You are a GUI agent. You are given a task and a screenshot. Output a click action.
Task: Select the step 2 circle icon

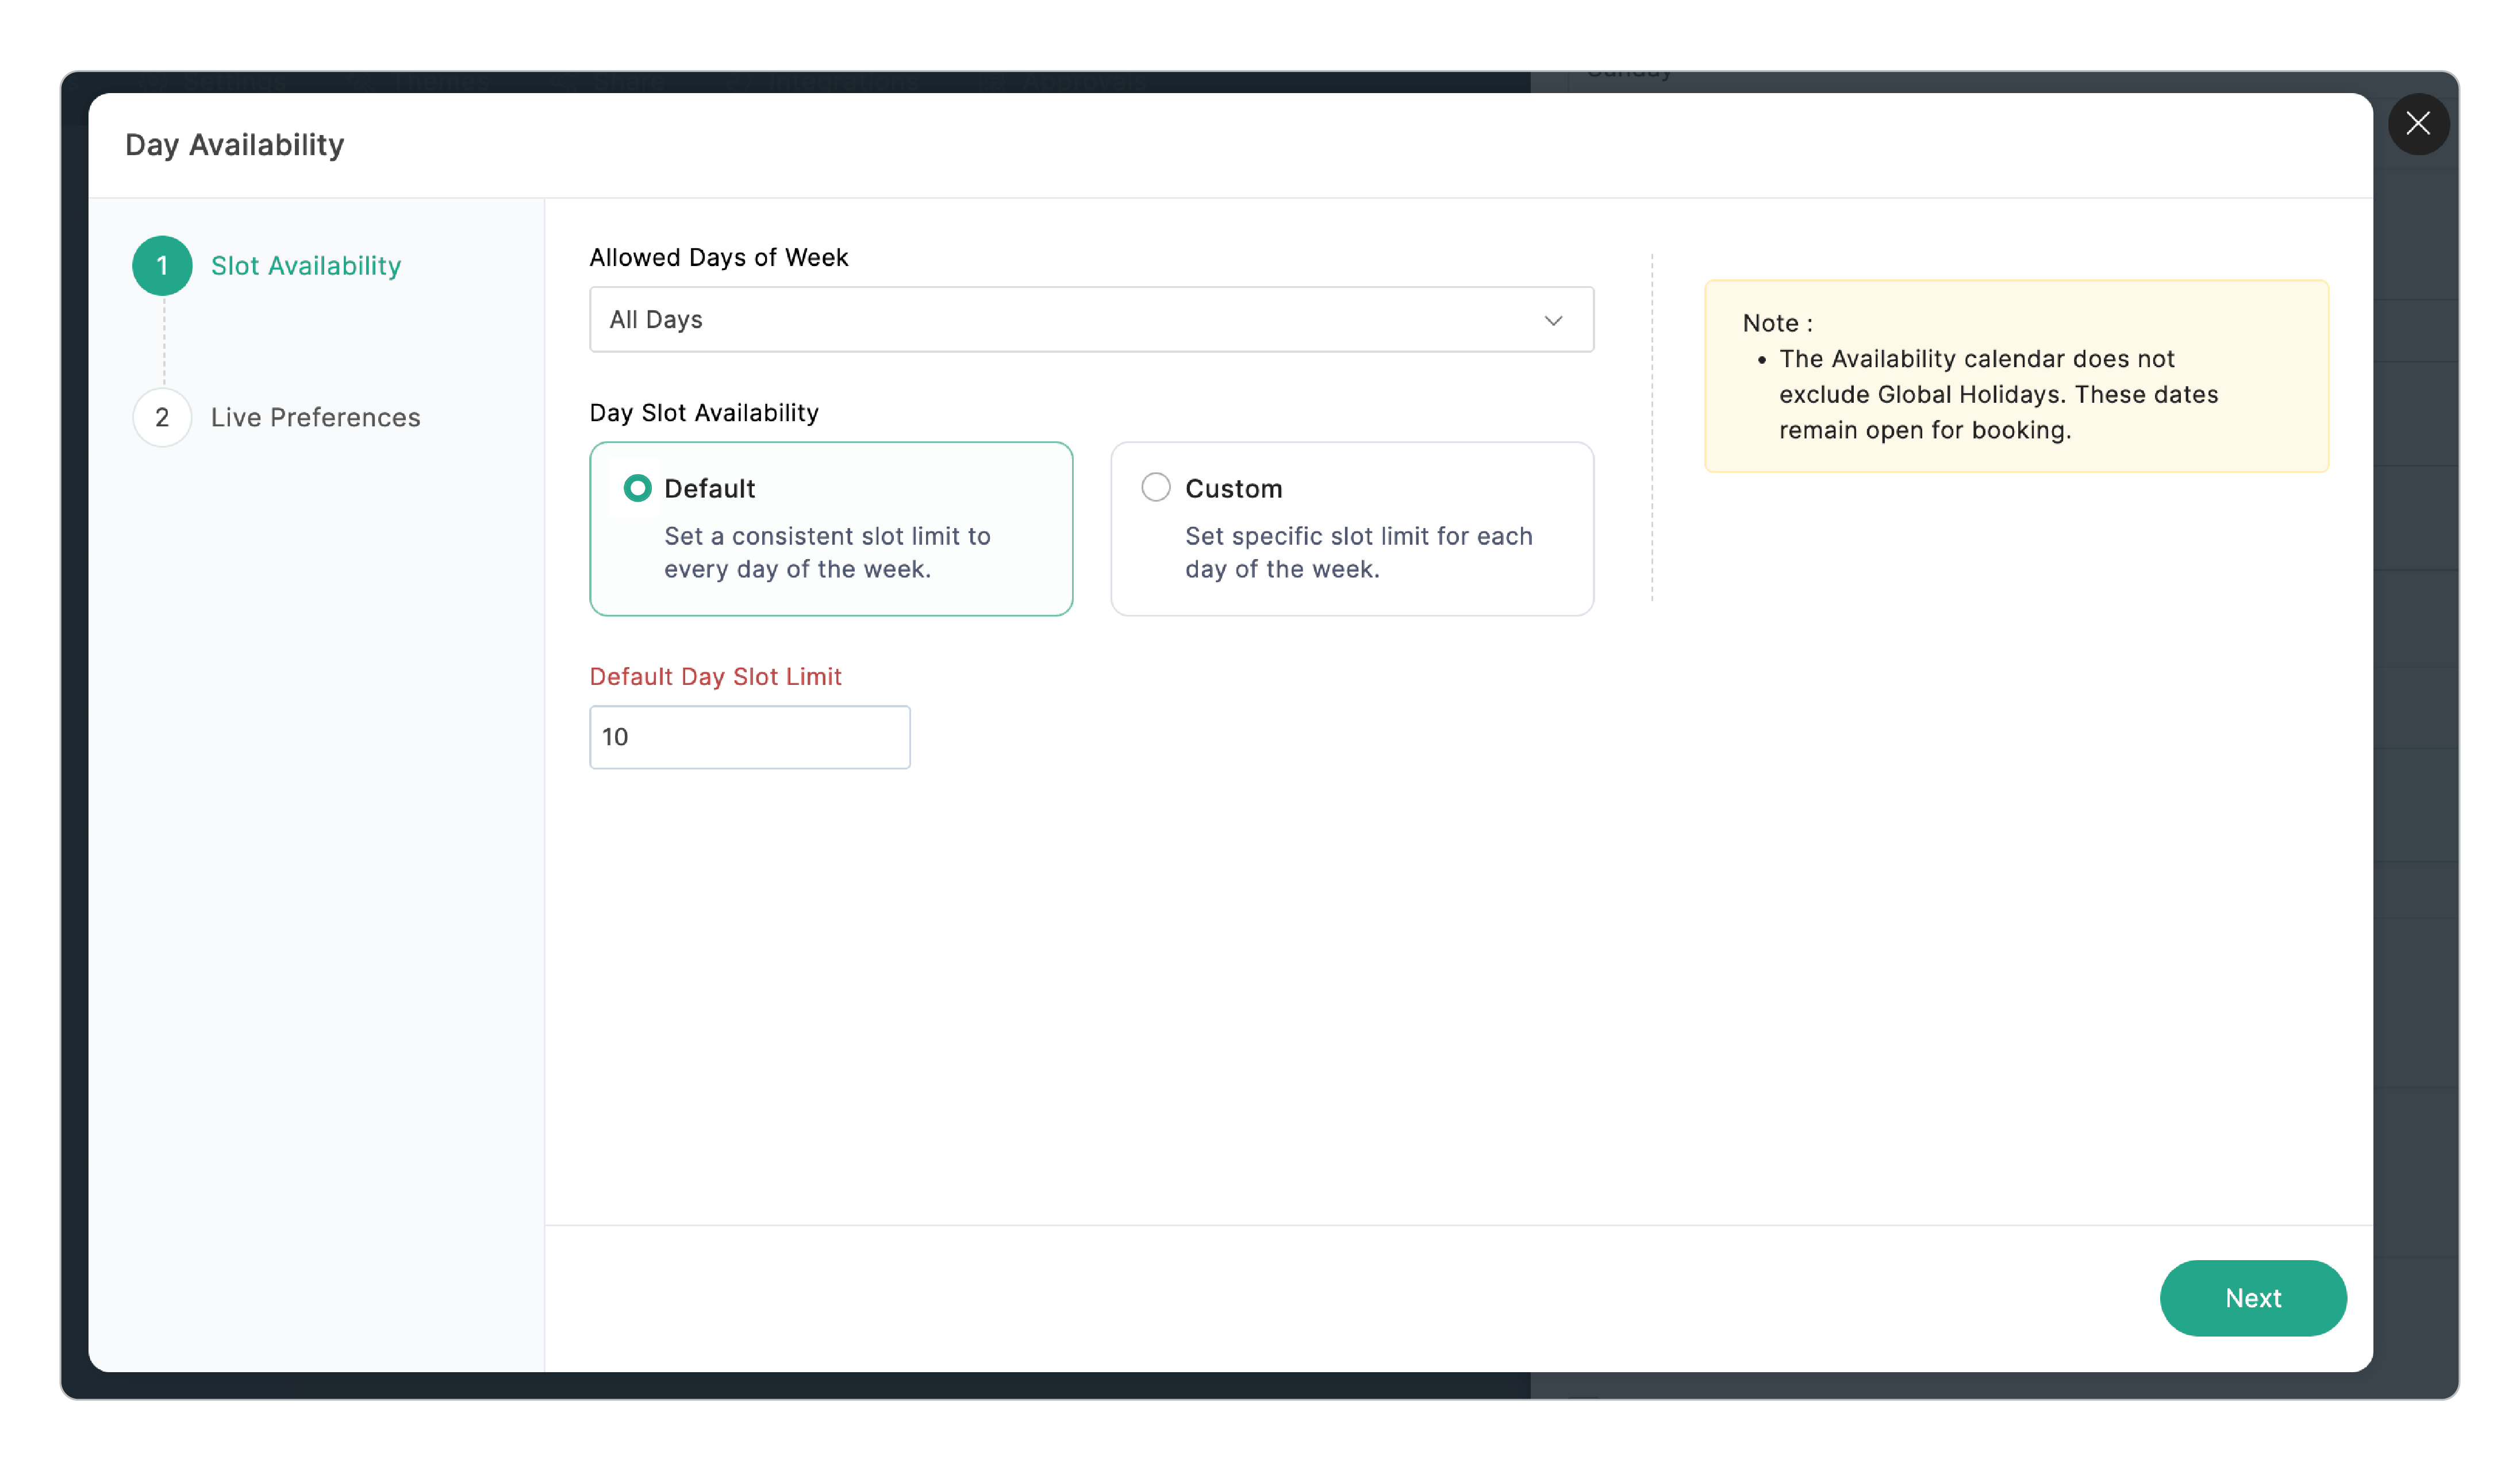point(162,417)
